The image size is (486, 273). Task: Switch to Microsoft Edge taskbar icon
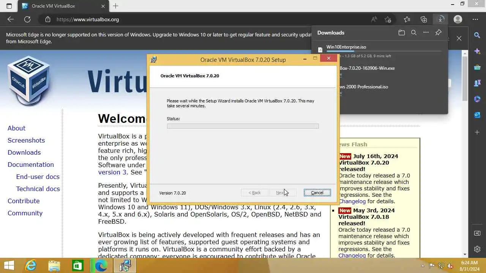click(101, 265)
